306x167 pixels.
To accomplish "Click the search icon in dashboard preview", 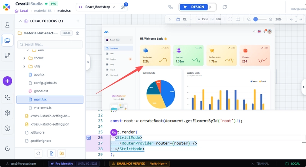I will (x=254, y=32).
